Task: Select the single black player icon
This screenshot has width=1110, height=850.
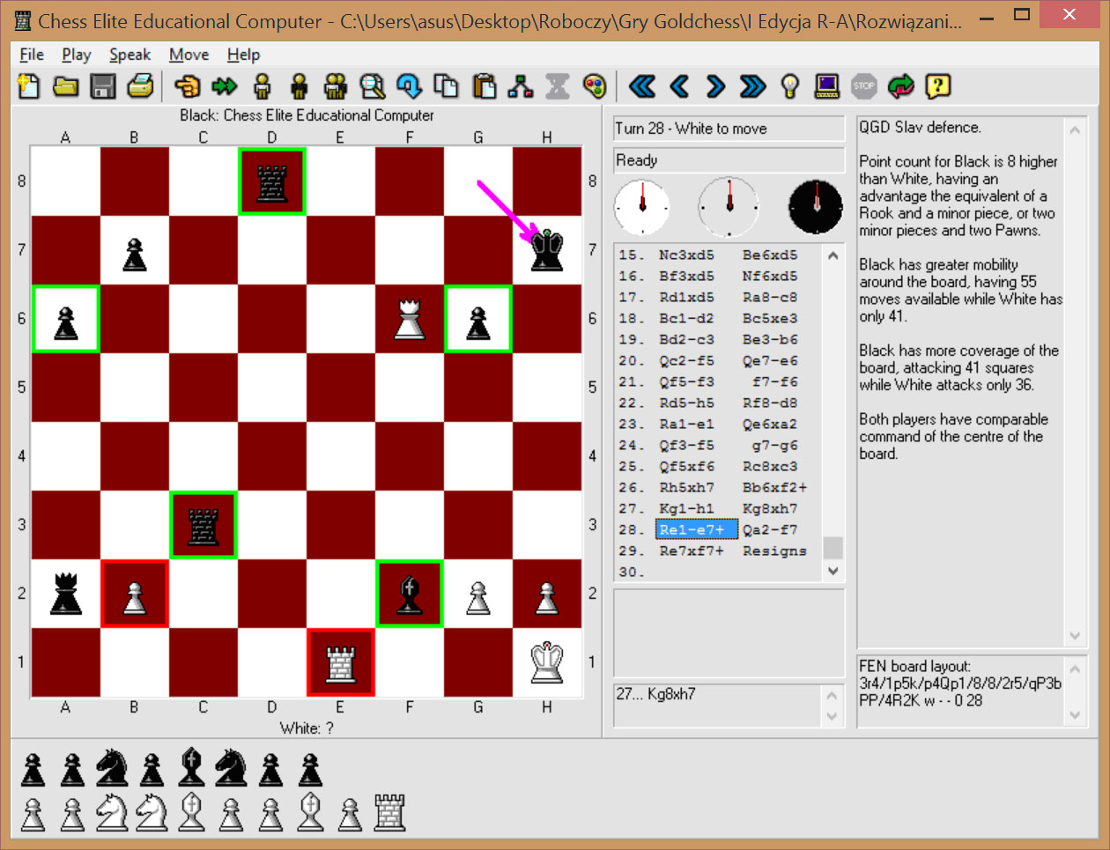Action: coord(299,86)
